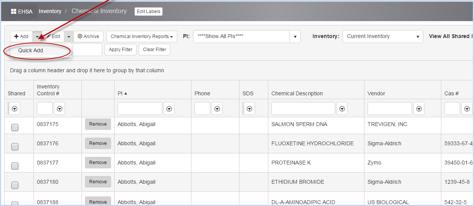
Task: Sort by Inventory Control # header
Action: pyautogui.click(x=48, y=90)
